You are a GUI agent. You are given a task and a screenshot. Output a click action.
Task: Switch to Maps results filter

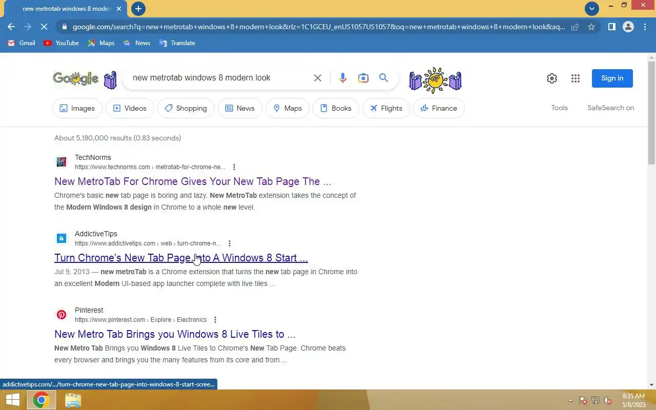288,108
